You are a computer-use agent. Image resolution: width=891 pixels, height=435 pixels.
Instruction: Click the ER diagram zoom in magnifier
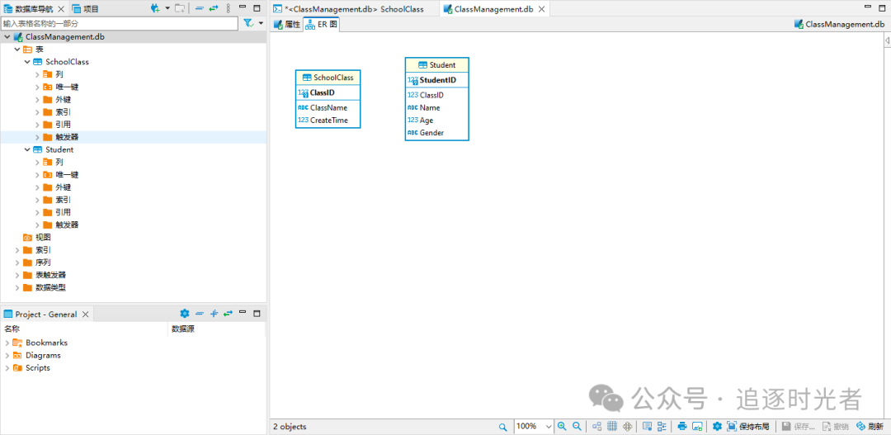tap(562, 426)
